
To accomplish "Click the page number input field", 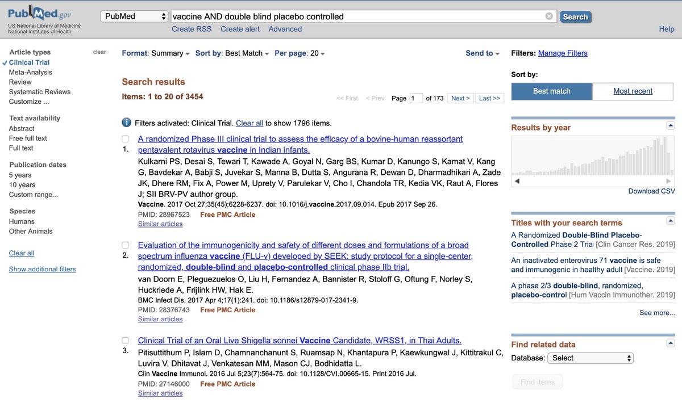I will [416, 98].
